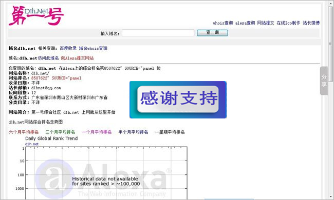Select 一星期平均排名 tab
Screen dimensions: 334x200
pyautogui.click(x=170, y=132)
